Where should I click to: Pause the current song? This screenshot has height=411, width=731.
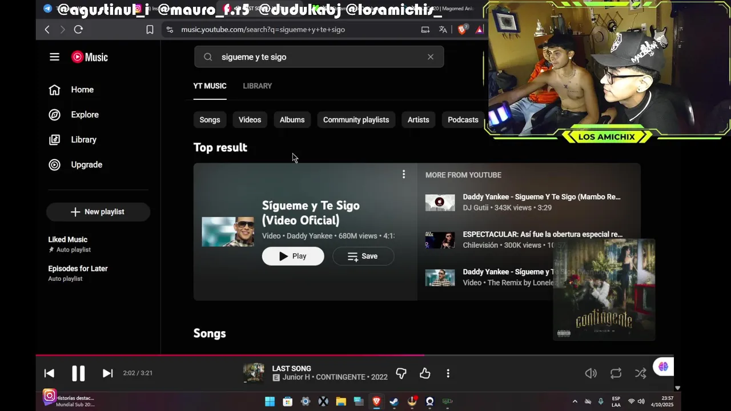pyautogui.click(x=78, y=373)
